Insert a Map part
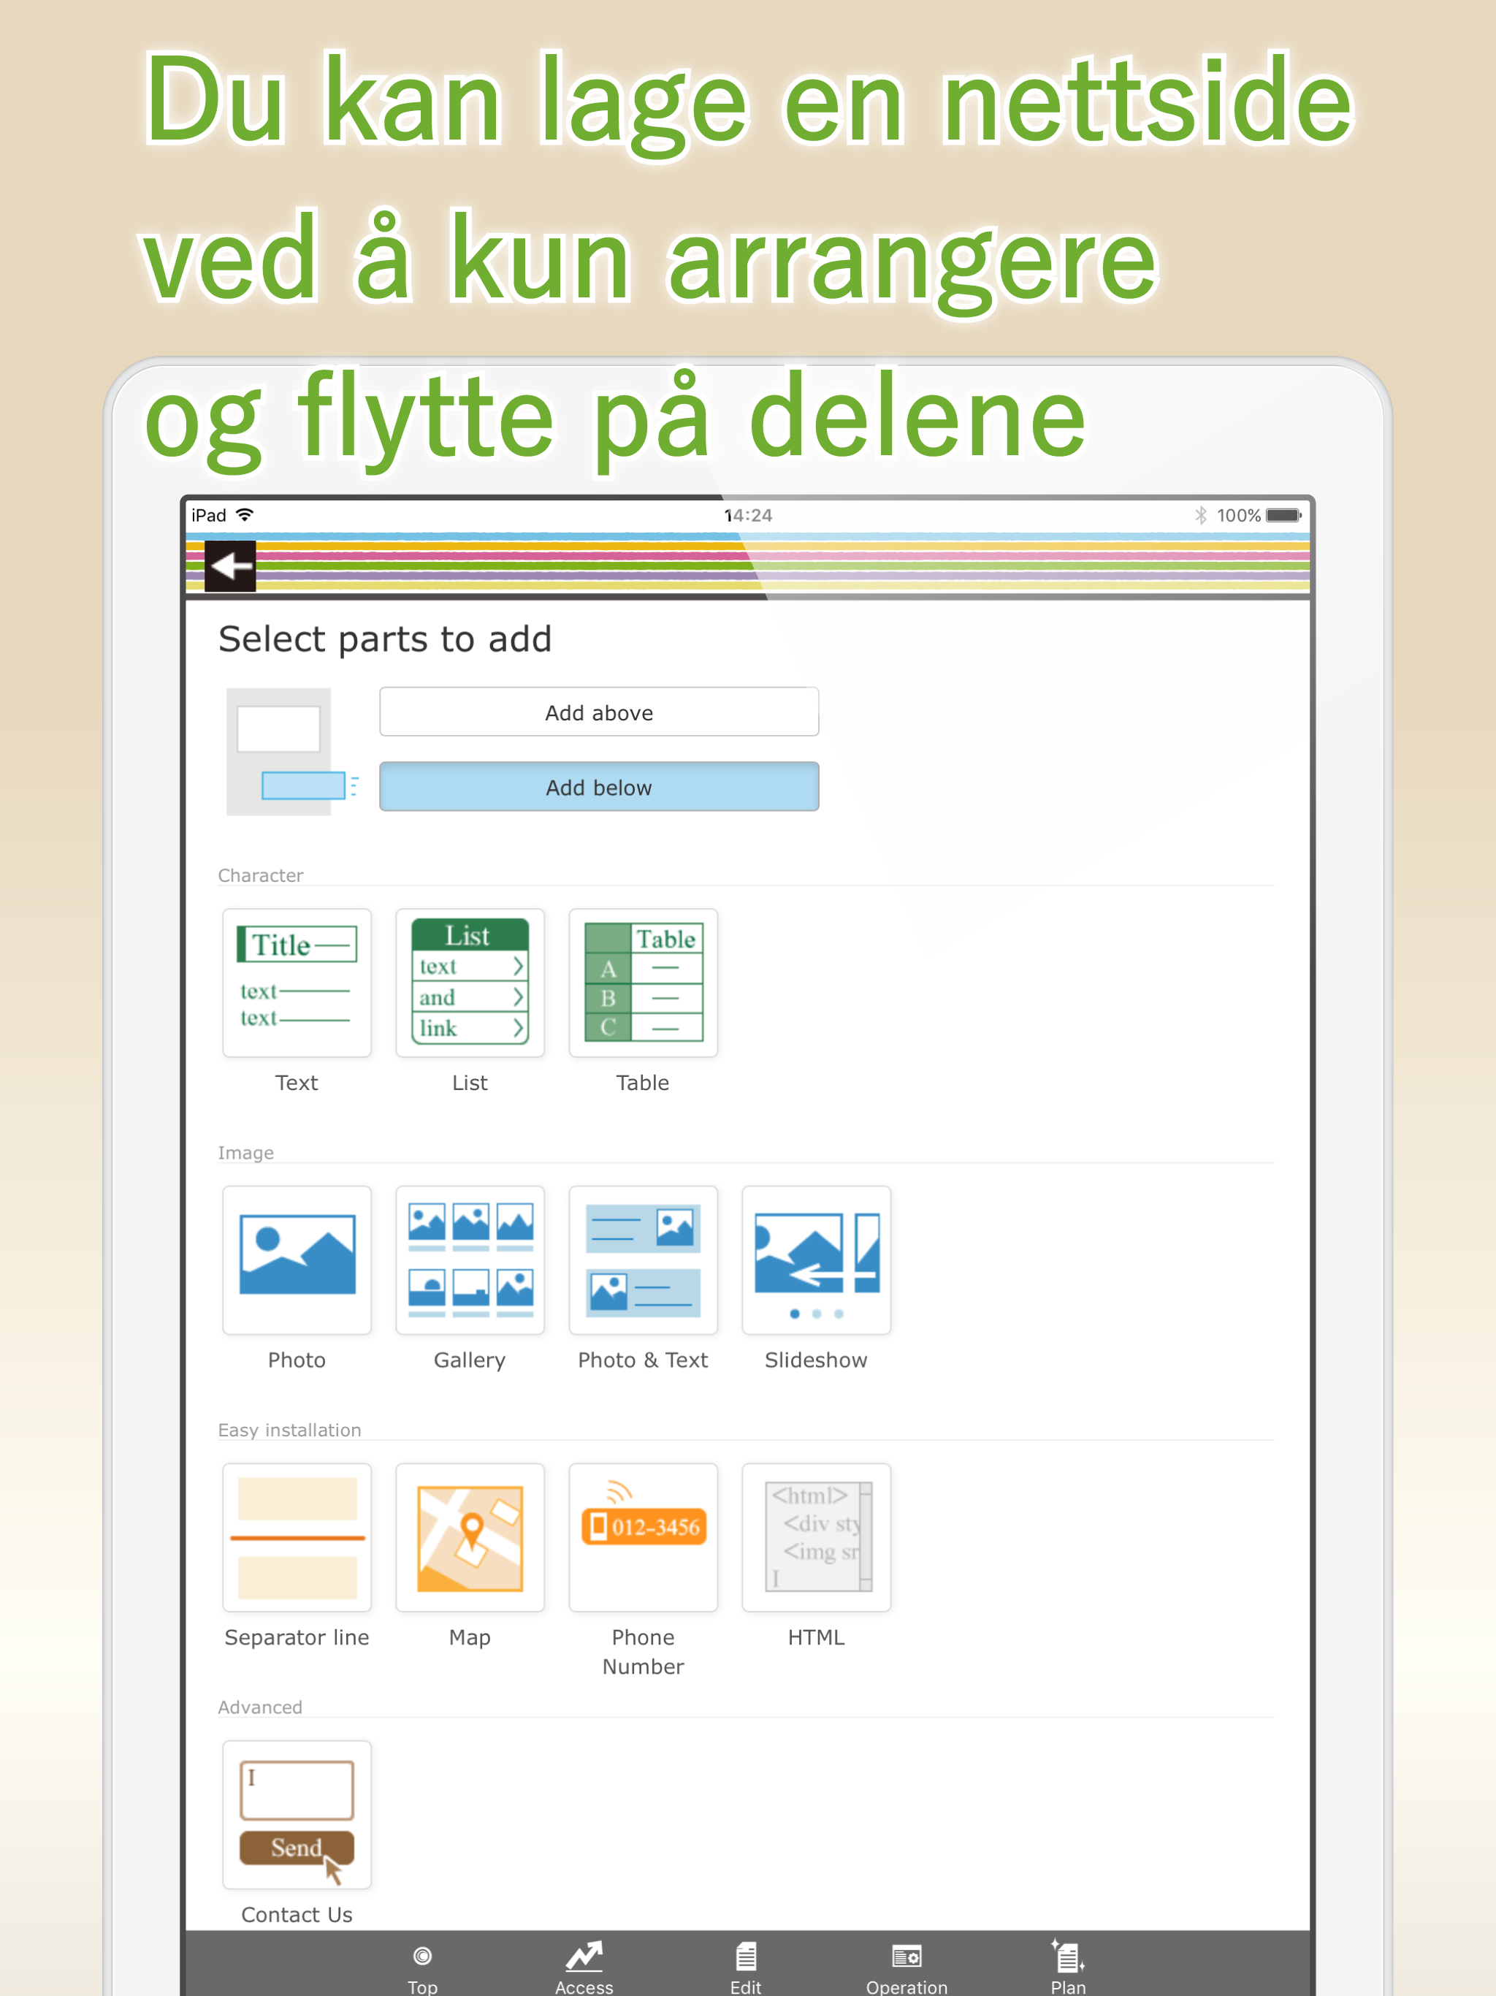The image size is (1496, 1996). click(469, 1536)
